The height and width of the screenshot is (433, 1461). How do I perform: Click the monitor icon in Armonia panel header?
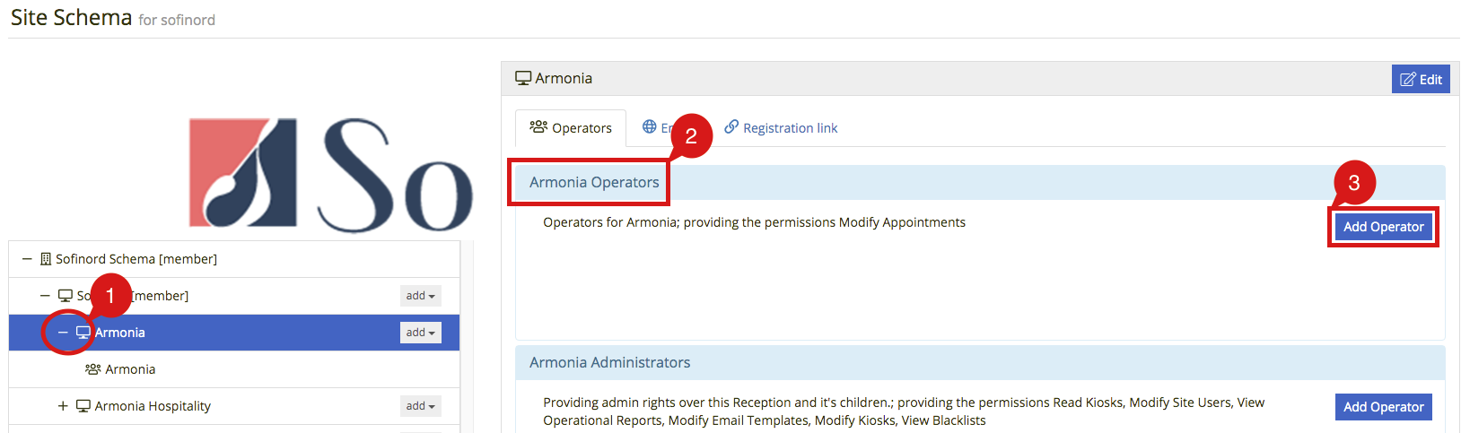point(523,78)
